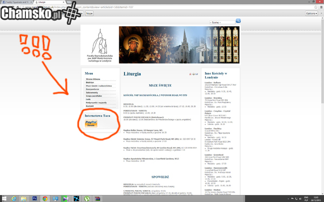Image resolution: width=324 pixels, height=202 pixels.
Task: Click the Szukaj search input field
Action: (222, 22)
